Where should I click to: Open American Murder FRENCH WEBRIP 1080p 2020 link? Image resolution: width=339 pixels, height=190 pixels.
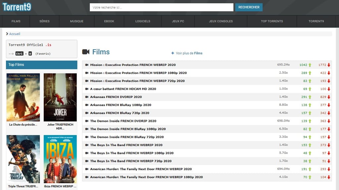pyautogui.click(x=146, y=177)
